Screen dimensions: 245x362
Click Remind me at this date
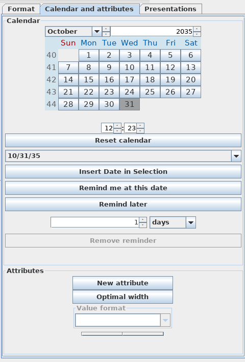123,188
